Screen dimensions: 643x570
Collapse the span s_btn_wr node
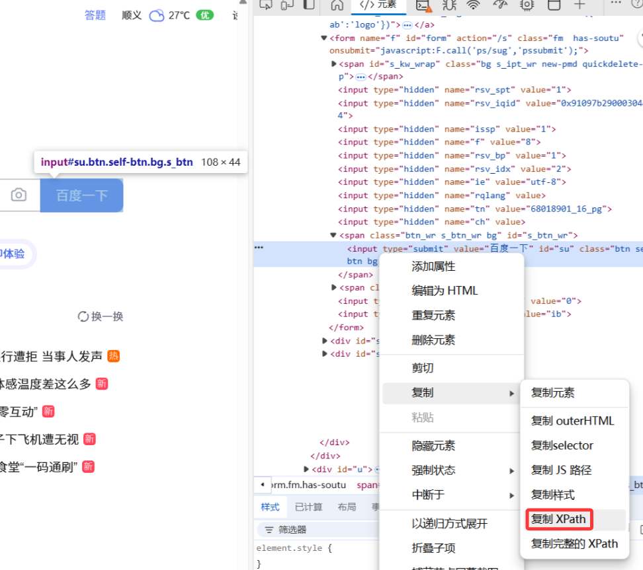tap(333, 235)
